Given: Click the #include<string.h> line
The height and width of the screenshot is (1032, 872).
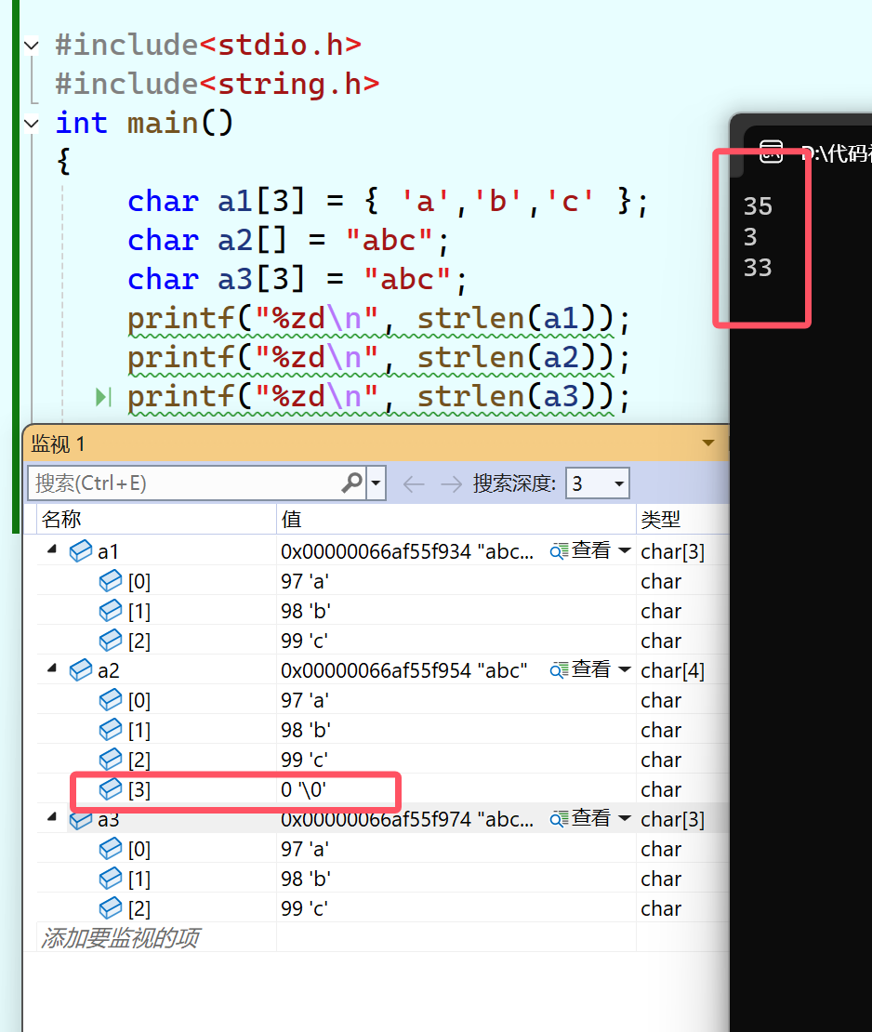Looking at the screenshot, I should pyautogui.click(x=218, y=84).
